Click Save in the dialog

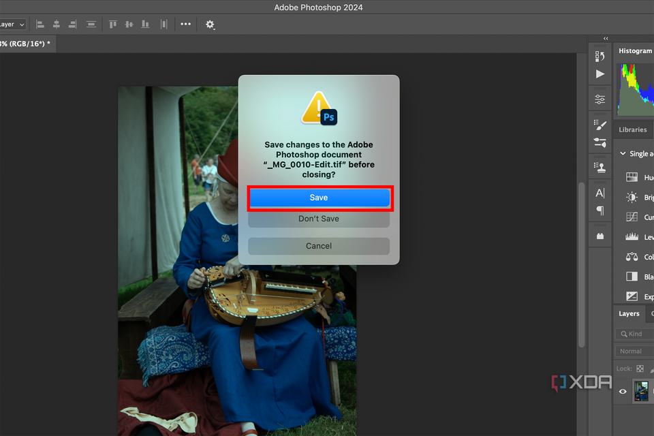[319, 197]
